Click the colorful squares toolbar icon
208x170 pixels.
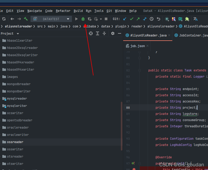pos(174,19)
